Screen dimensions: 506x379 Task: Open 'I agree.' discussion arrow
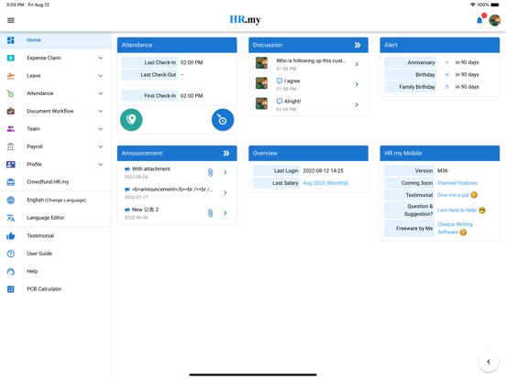pyautogui.click(x=357, y=84)
